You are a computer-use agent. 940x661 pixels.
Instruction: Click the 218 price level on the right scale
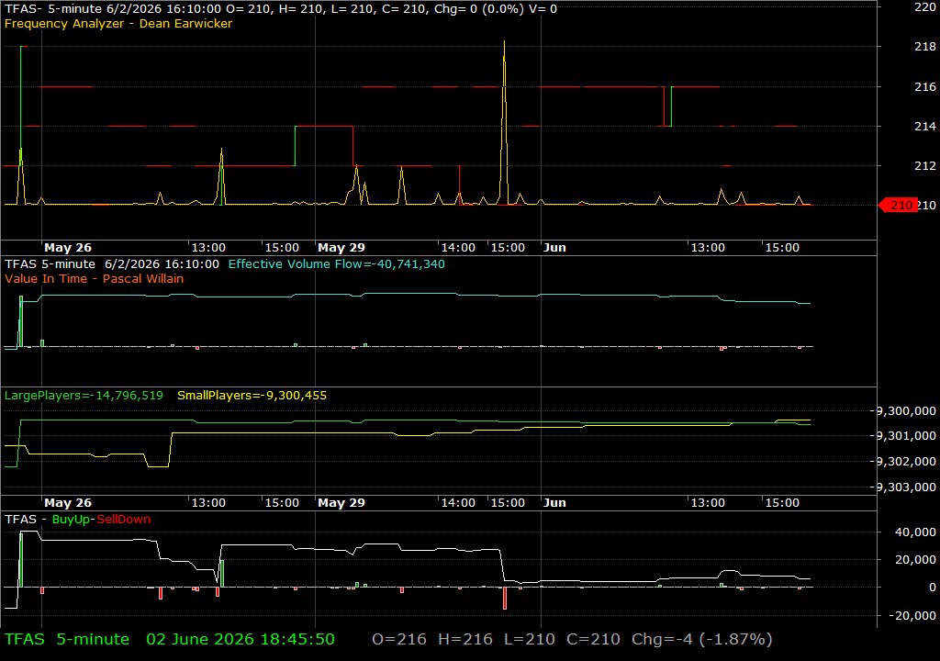925,47
